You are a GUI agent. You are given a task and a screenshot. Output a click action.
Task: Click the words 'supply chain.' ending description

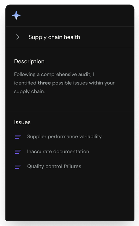pos(29,92)
